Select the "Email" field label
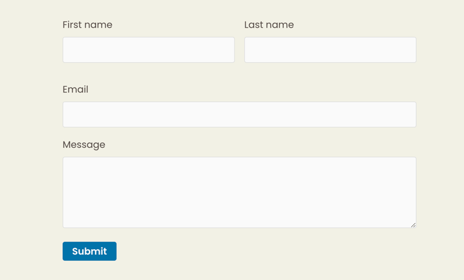 tap(76, 89)
